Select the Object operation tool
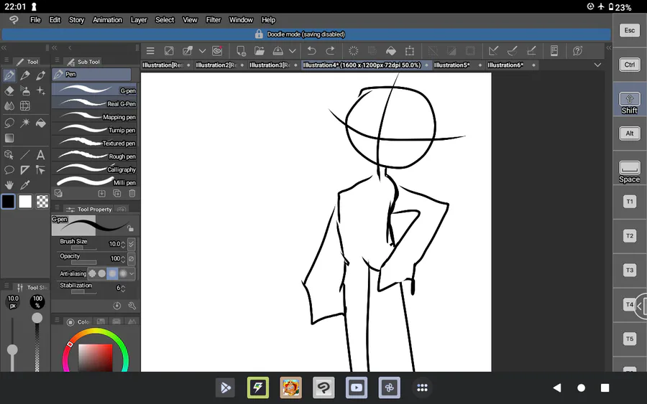Image resolution: width=647 pixels, height=404 pixels. (9, 155)
